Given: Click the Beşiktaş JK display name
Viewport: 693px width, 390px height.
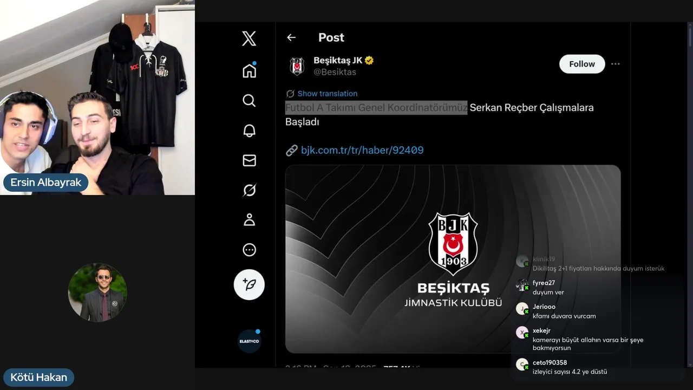Looking at the screenshot, I should pos(338,60).
